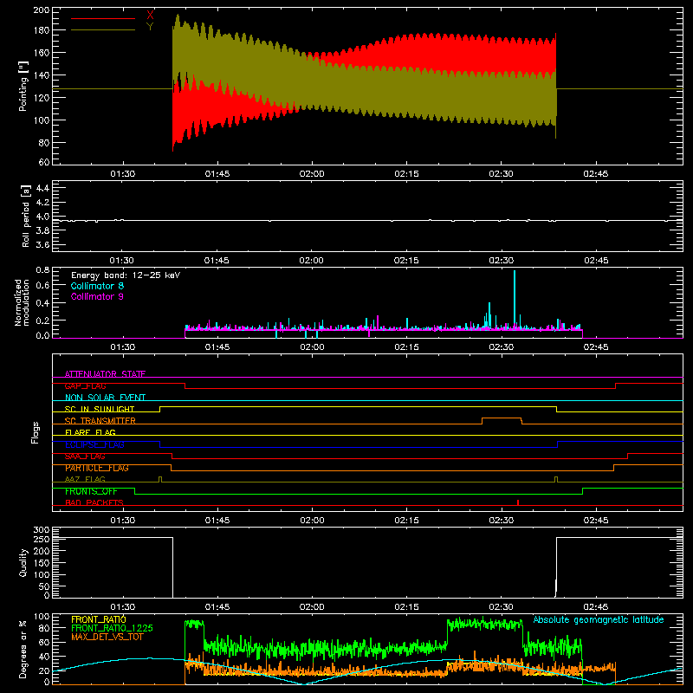Click the raised SC_TRANSMITTER pulse segment
Screen dimensions: 693x693
(x=502, y=418)
